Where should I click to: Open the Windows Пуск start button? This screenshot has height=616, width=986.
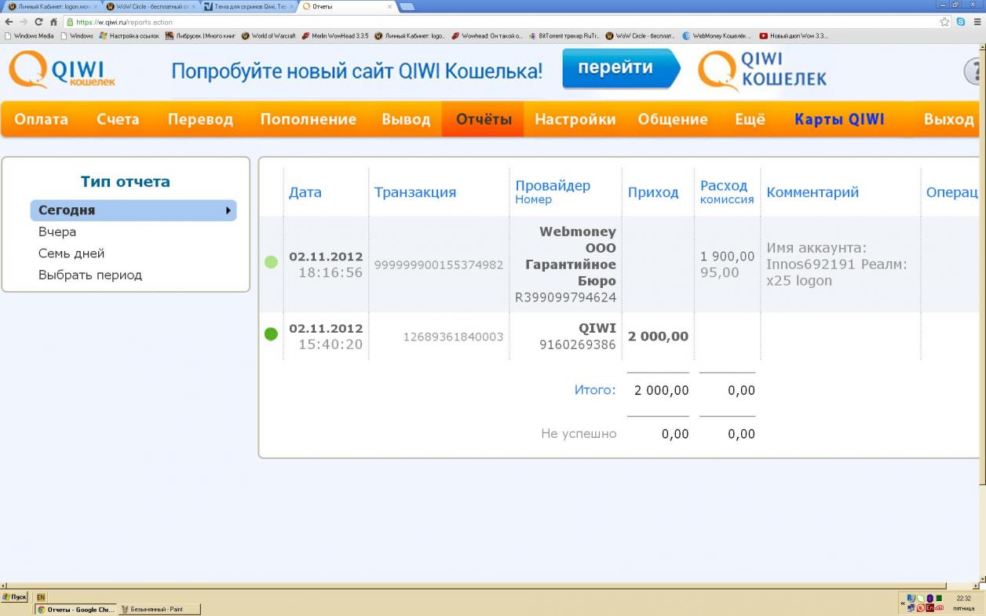click(15, 597)
